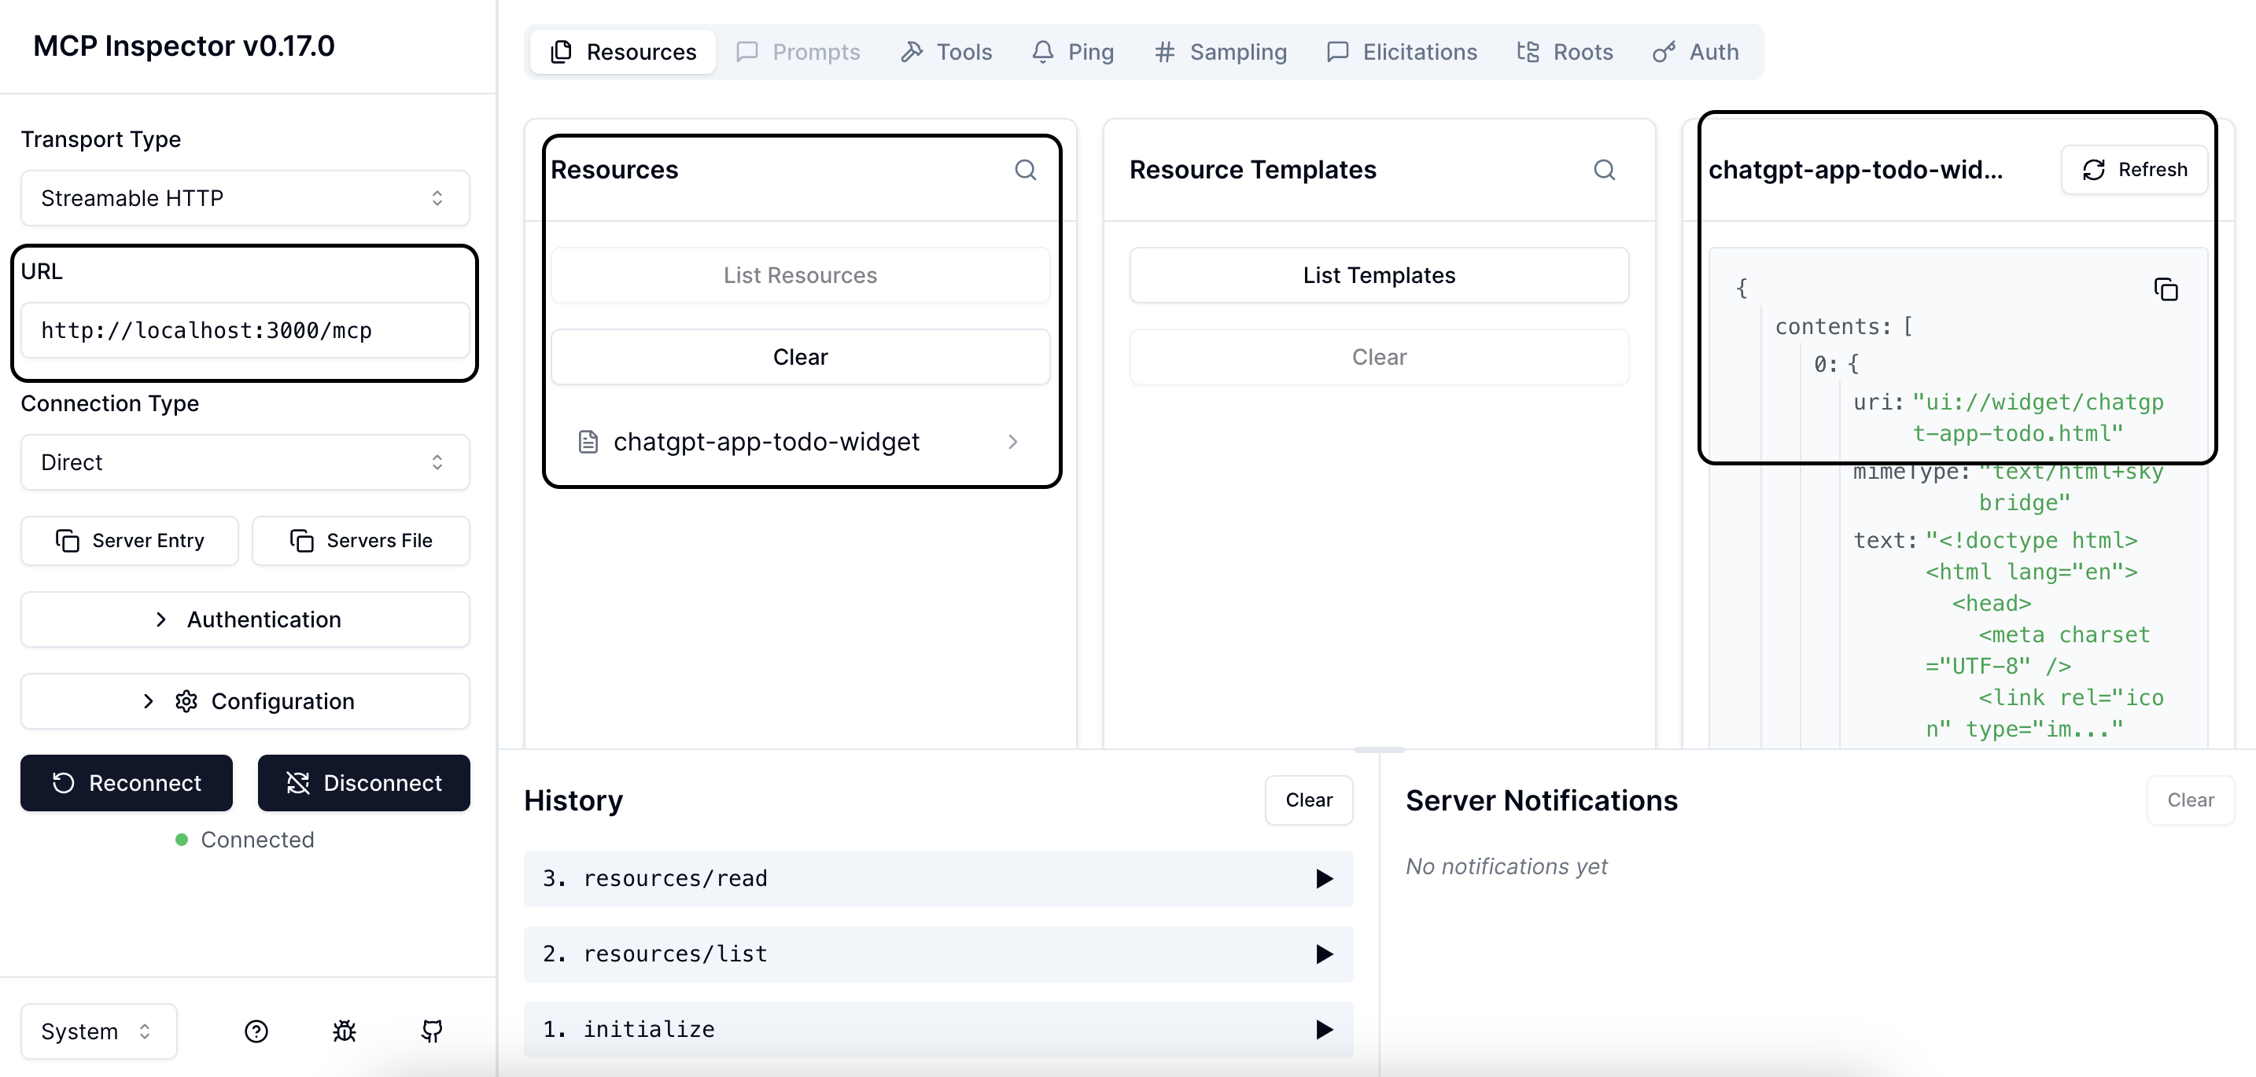The width and height of the screenshot is (2256, 1077).
Task: Copy Server Entry configuration
Action: [130, 541]
